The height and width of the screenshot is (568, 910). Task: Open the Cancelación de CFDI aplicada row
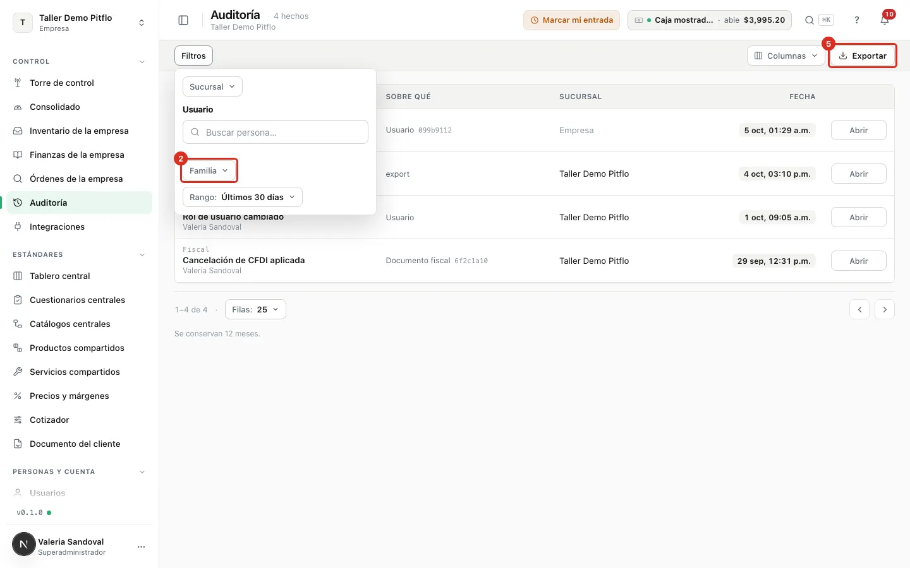858,261
